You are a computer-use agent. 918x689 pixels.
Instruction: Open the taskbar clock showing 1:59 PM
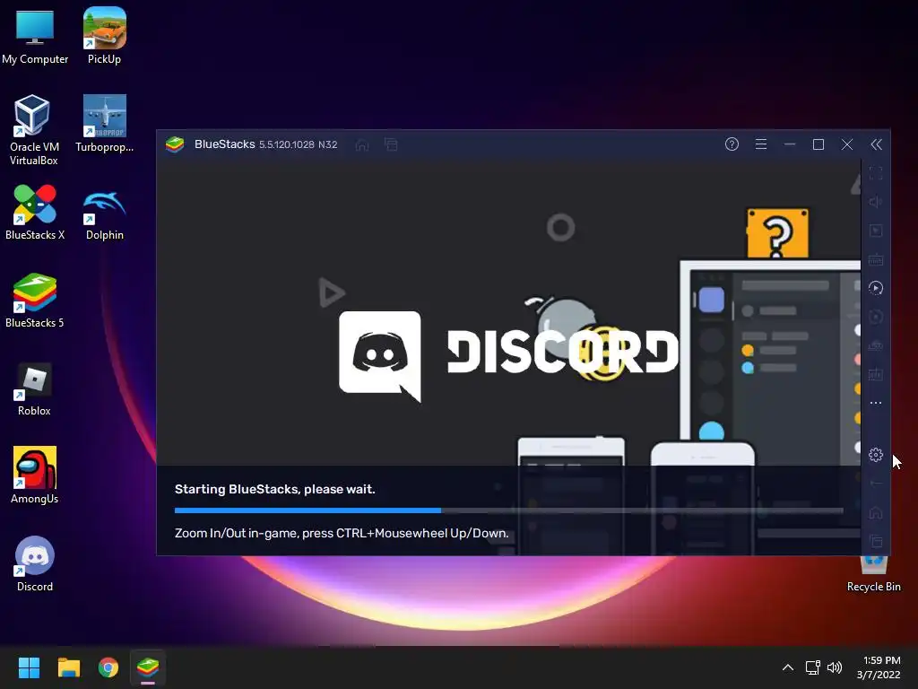click(879, 667)
